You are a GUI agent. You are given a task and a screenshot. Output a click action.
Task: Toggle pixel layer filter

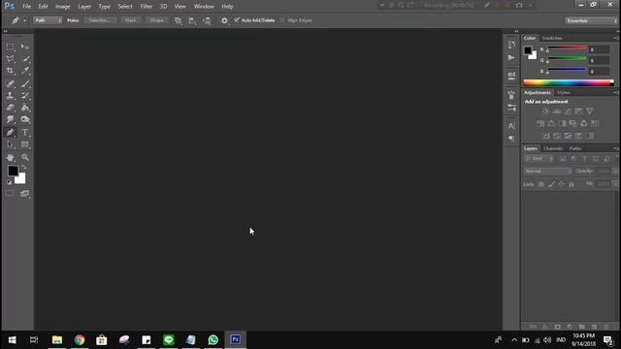[x=563, y=159]
